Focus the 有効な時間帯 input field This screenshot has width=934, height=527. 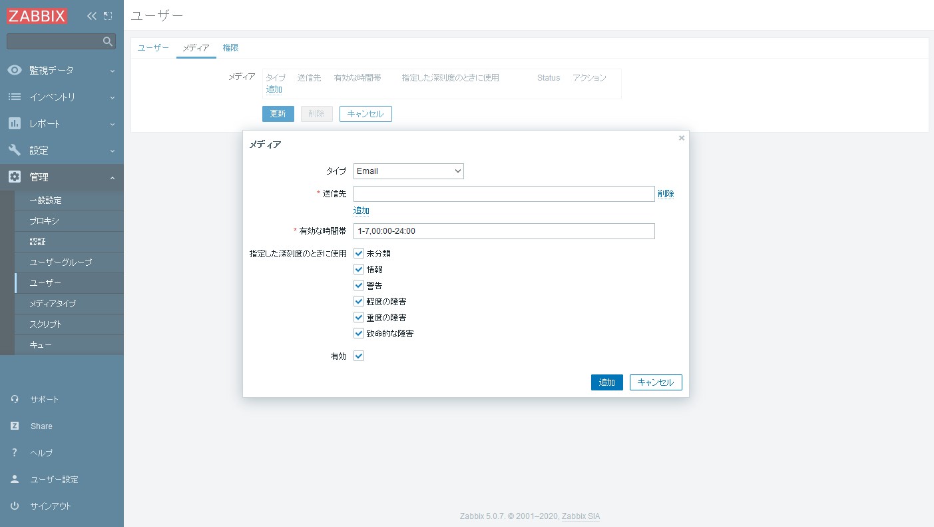504,231
